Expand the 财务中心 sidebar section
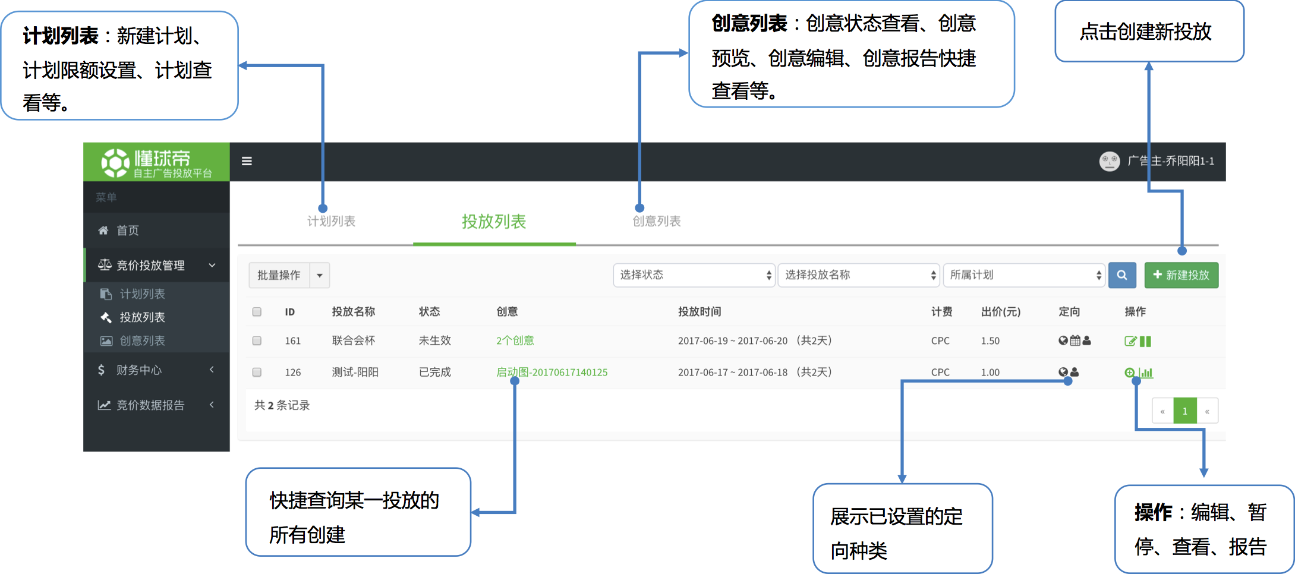The height and width of the screenshot is (574, 1295). 156,370
